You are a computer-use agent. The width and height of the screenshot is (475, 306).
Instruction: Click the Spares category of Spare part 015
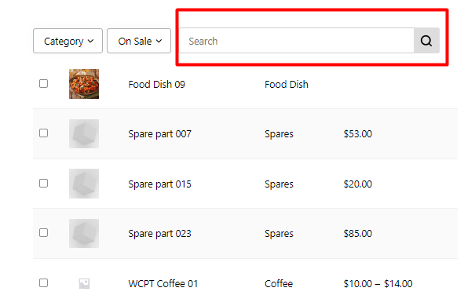pyautogui.click(x=279, y=184)
